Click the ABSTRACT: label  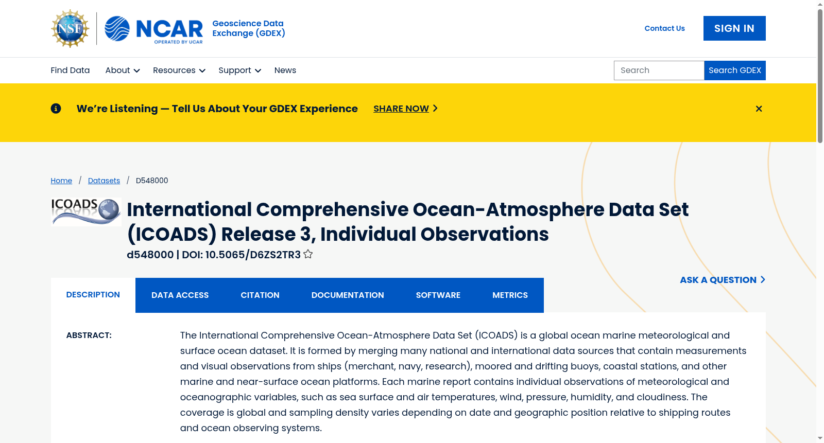click(x=89, y=335)
